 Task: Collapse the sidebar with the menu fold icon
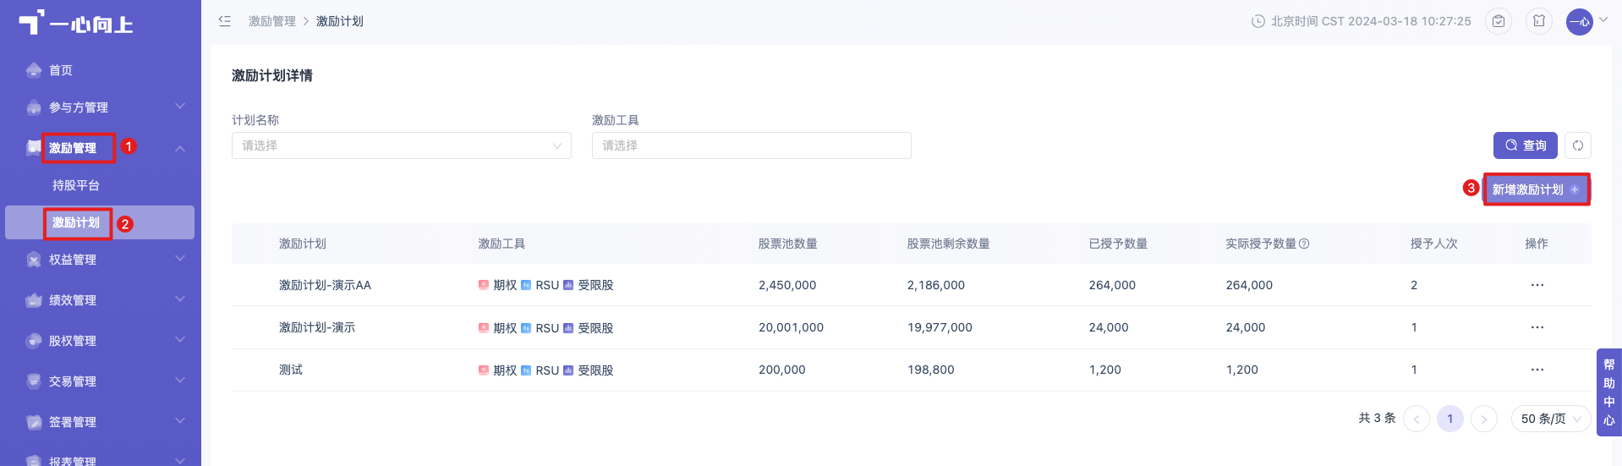[x=225, y=21]
